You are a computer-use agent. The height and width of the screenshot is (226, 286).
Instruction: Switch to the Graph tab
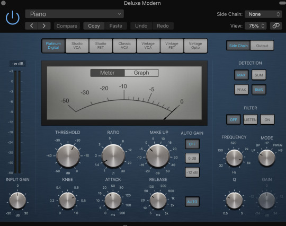pos(141,73)
